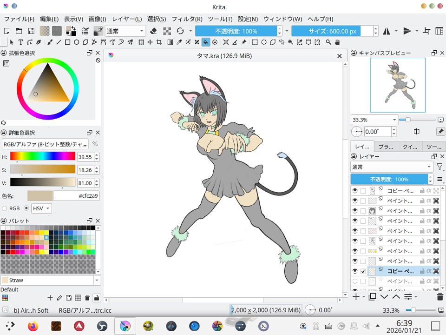
Task: Select the Text tool in the toolbox
Action: tap(21, 42)
